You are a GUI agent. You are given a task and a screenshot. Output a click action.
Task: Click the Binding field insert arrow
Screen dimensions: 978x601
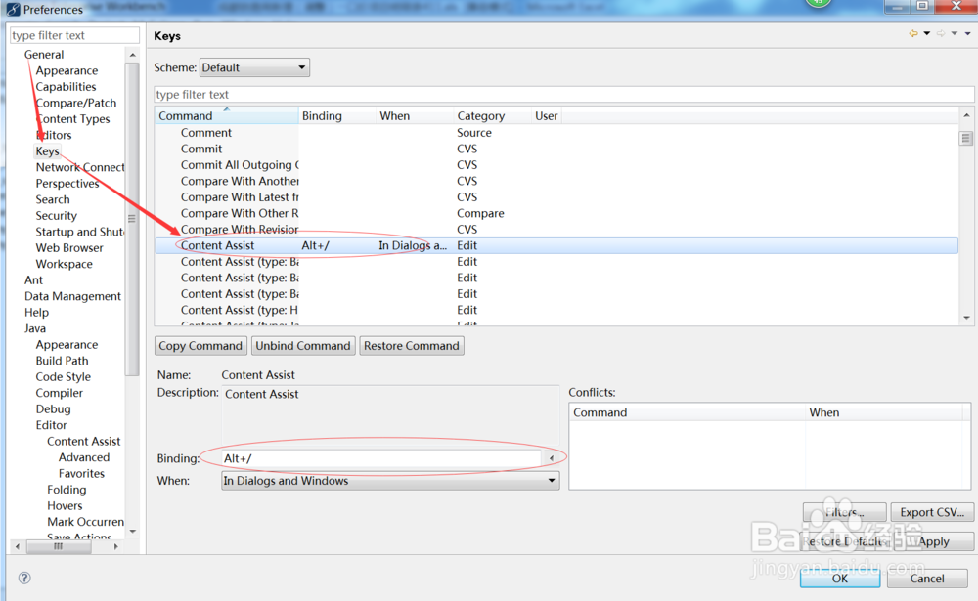(552, 458)
